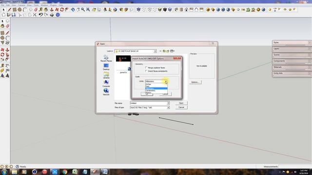Create a new model with New icon

click(3, 15)
